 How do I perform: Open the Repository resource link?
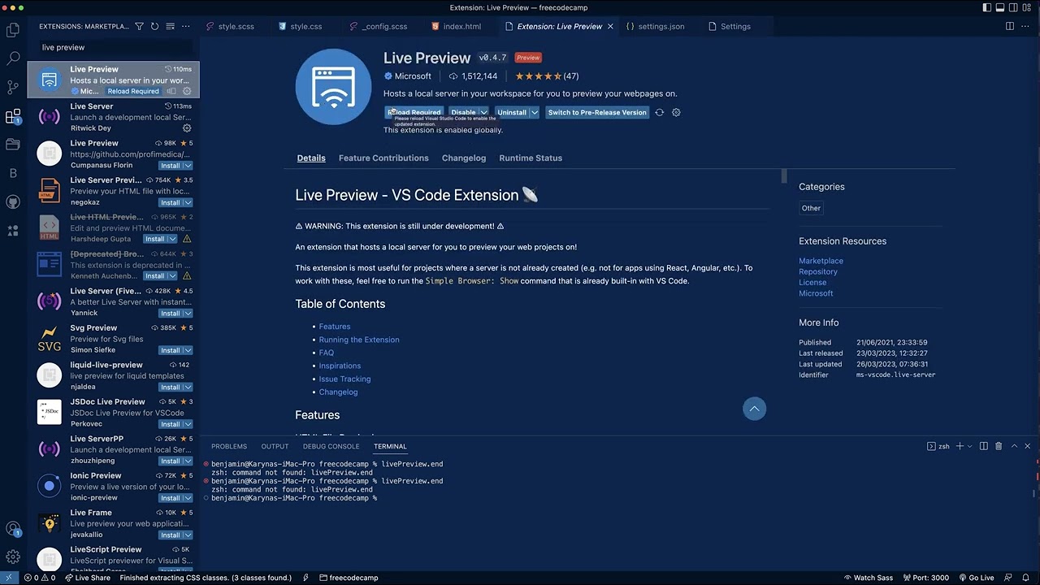[x=818, y=271]
